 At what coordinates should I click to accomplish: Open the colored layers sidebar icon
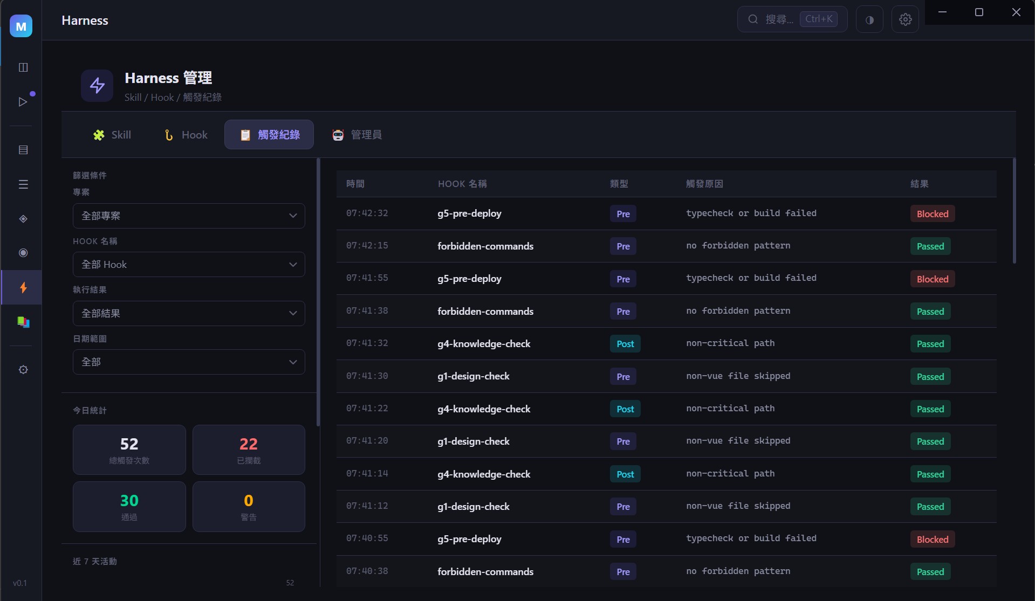coord(23,322)
